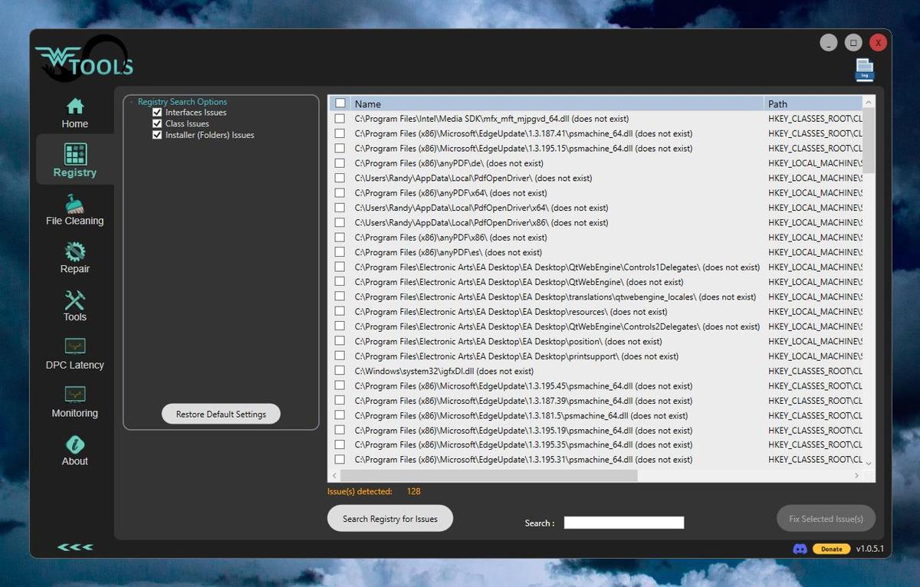The image size is (920, 587).
Task: Show the About info icon
Action: (x=75, y=444)
